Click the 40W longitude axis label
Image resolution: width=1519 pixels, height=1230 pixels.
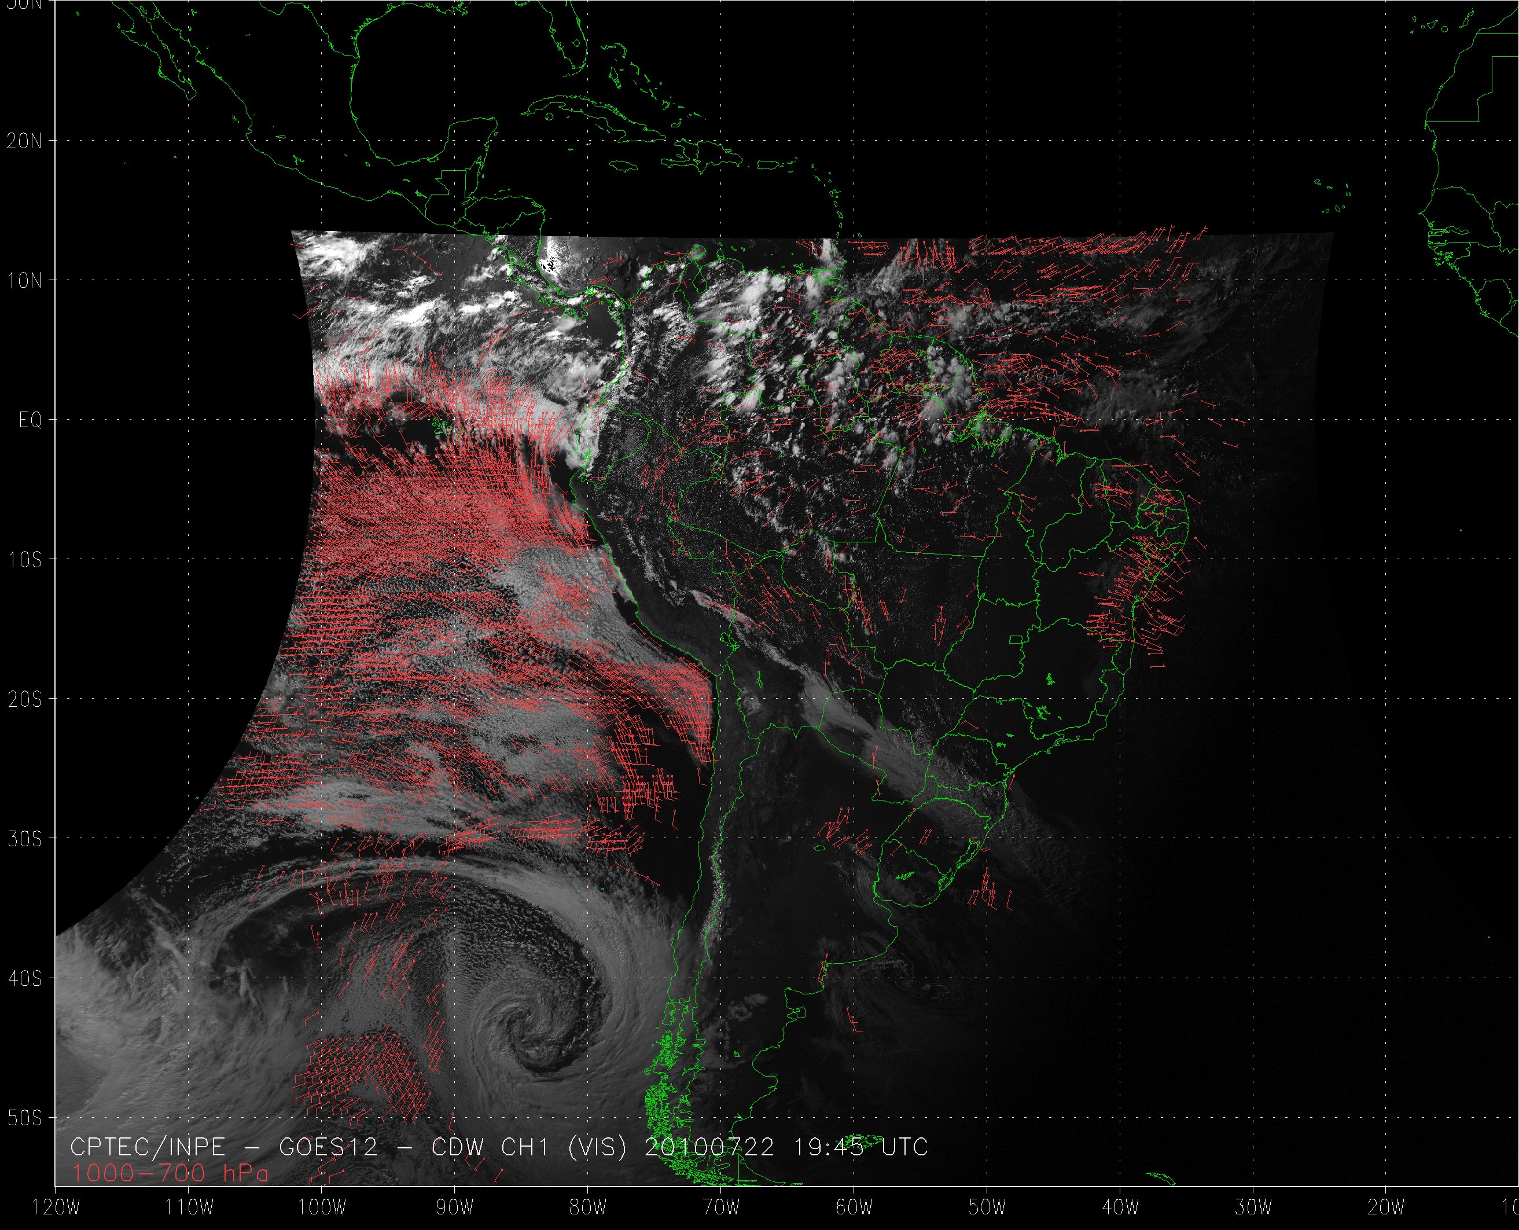[x=1120, y=1207]
